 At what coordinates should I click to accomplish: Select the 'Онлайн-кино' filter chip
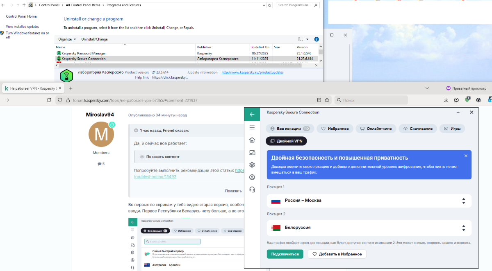(376, 129)
